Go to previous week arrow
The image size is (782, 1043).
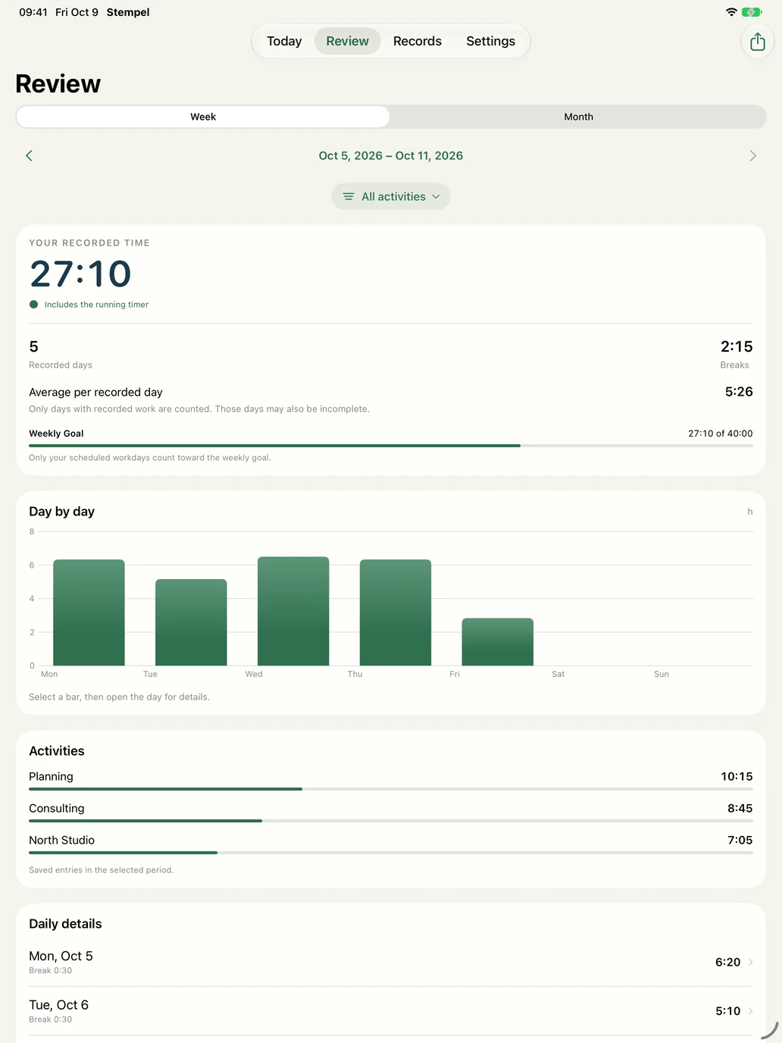[29, 155]
